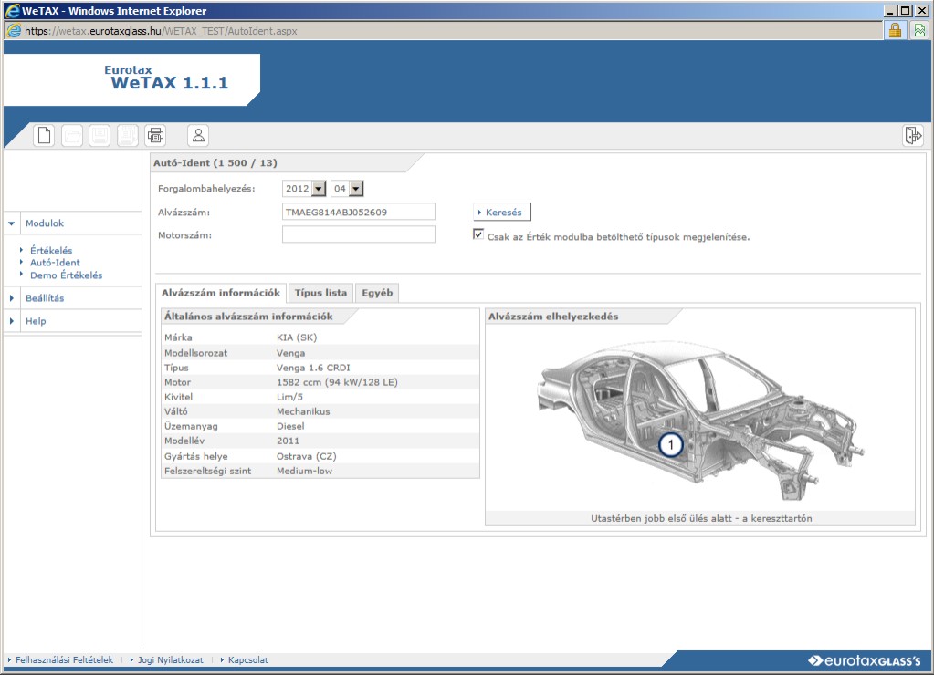Viewport: 934px width, 675px height.
Task: Click the empty Motorszám input field
Action: click(x=359, y=234)
